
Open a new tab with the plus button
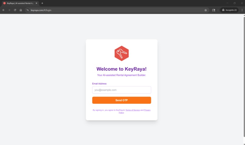point(42,3)
